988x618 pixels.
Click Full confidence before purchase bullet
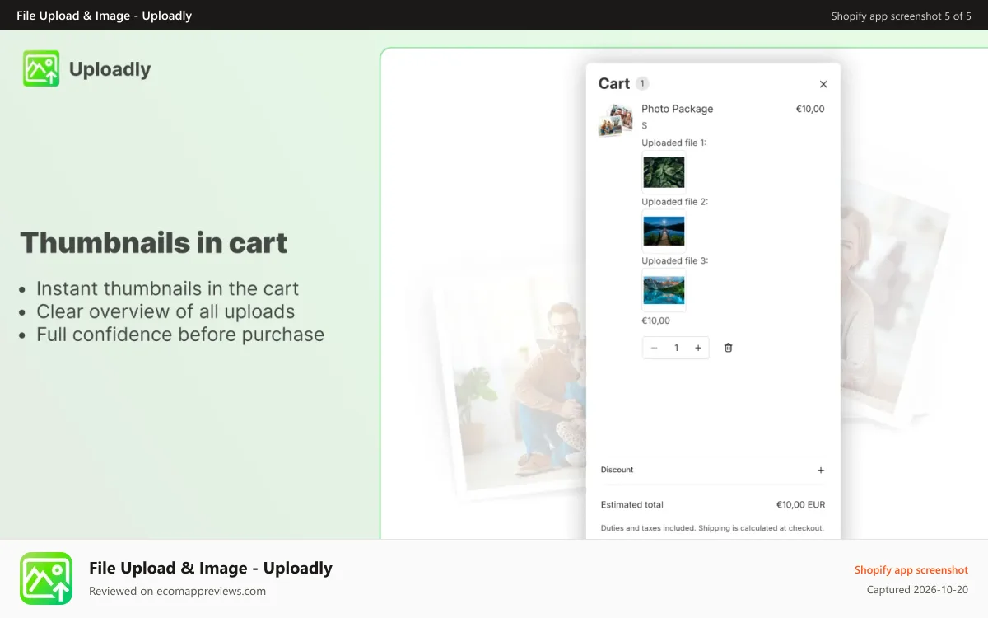[x=180, y=335]
